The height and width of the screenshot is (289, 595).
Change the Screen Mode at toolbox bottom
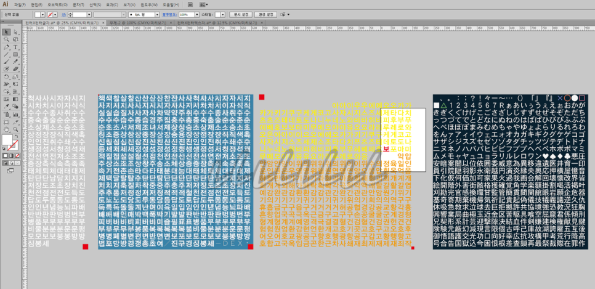coord(11,169)
